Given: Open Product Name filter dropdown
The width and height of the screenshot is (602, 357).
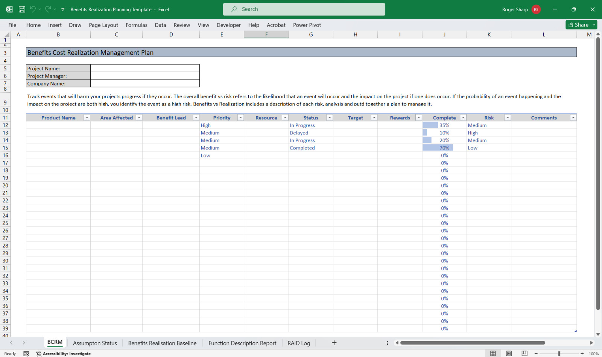Looking at the screenshot, I should (x=87, y=117).
